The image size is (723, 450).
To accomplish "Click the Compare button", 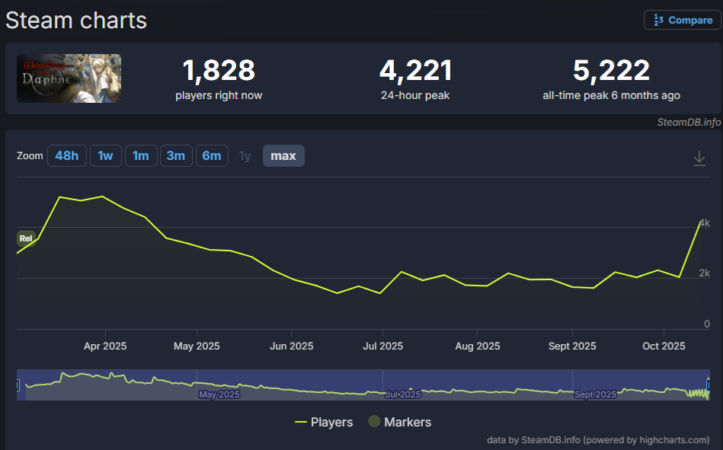I will [682, 21].
